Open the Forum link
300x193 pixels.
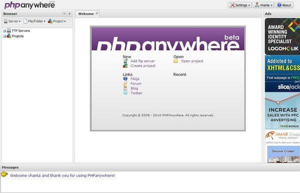click(136, 83)
